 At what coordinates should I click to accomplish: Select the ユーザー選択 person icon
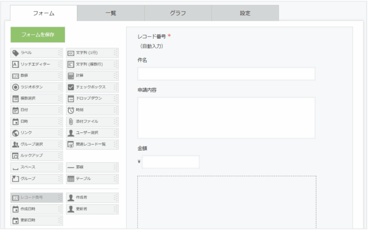tap(71, 133)
